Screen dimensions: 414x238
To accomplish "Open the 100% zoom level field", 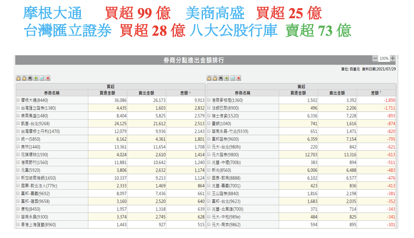I will tap(384, 59).
